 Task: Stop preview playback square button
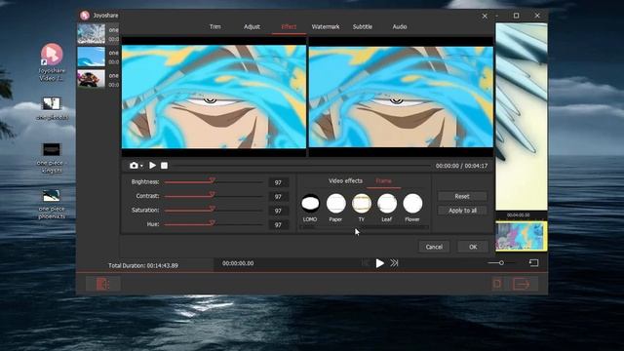pyautogui.click(x=164, y=165)
